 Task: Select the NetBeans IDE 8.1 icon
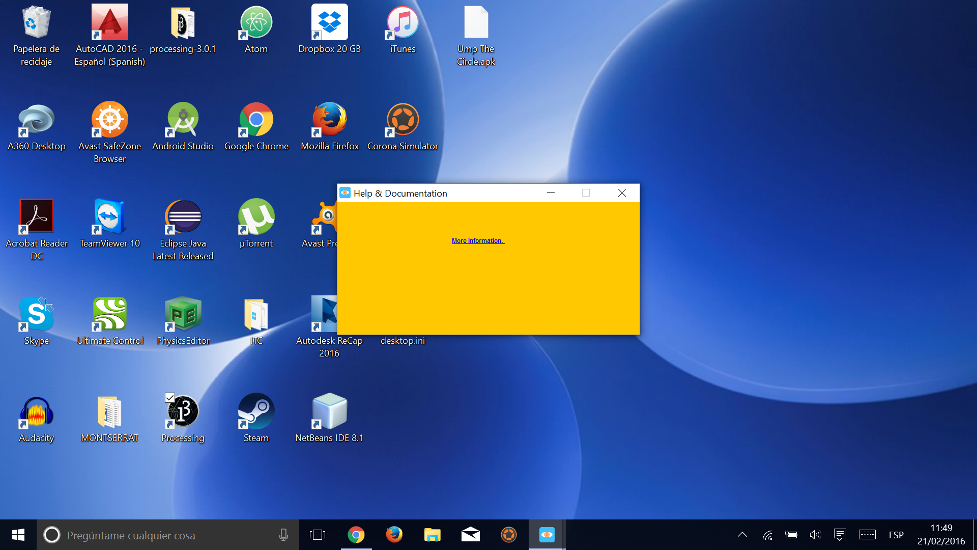329,412
